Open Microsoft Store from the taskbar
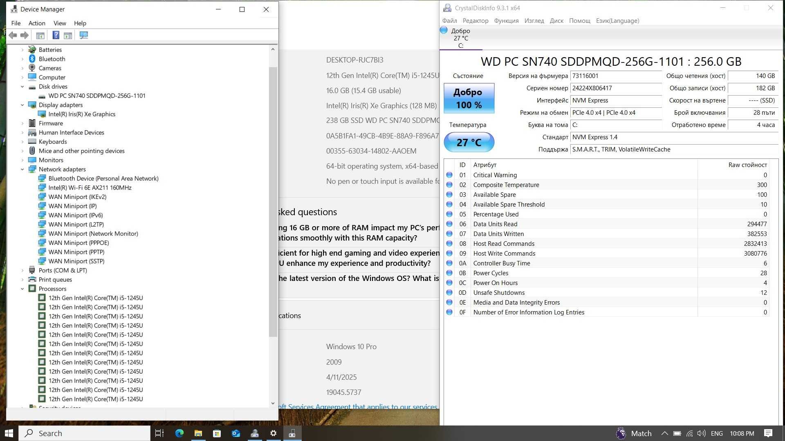Image resolution: width=785 pixels, height=441 pixels. [217, 433]
